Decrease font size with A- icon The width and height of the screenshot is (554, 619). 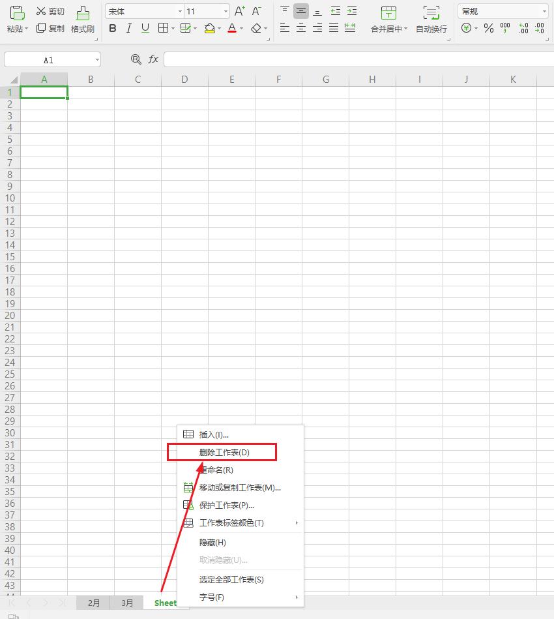[x=257, y=11]
